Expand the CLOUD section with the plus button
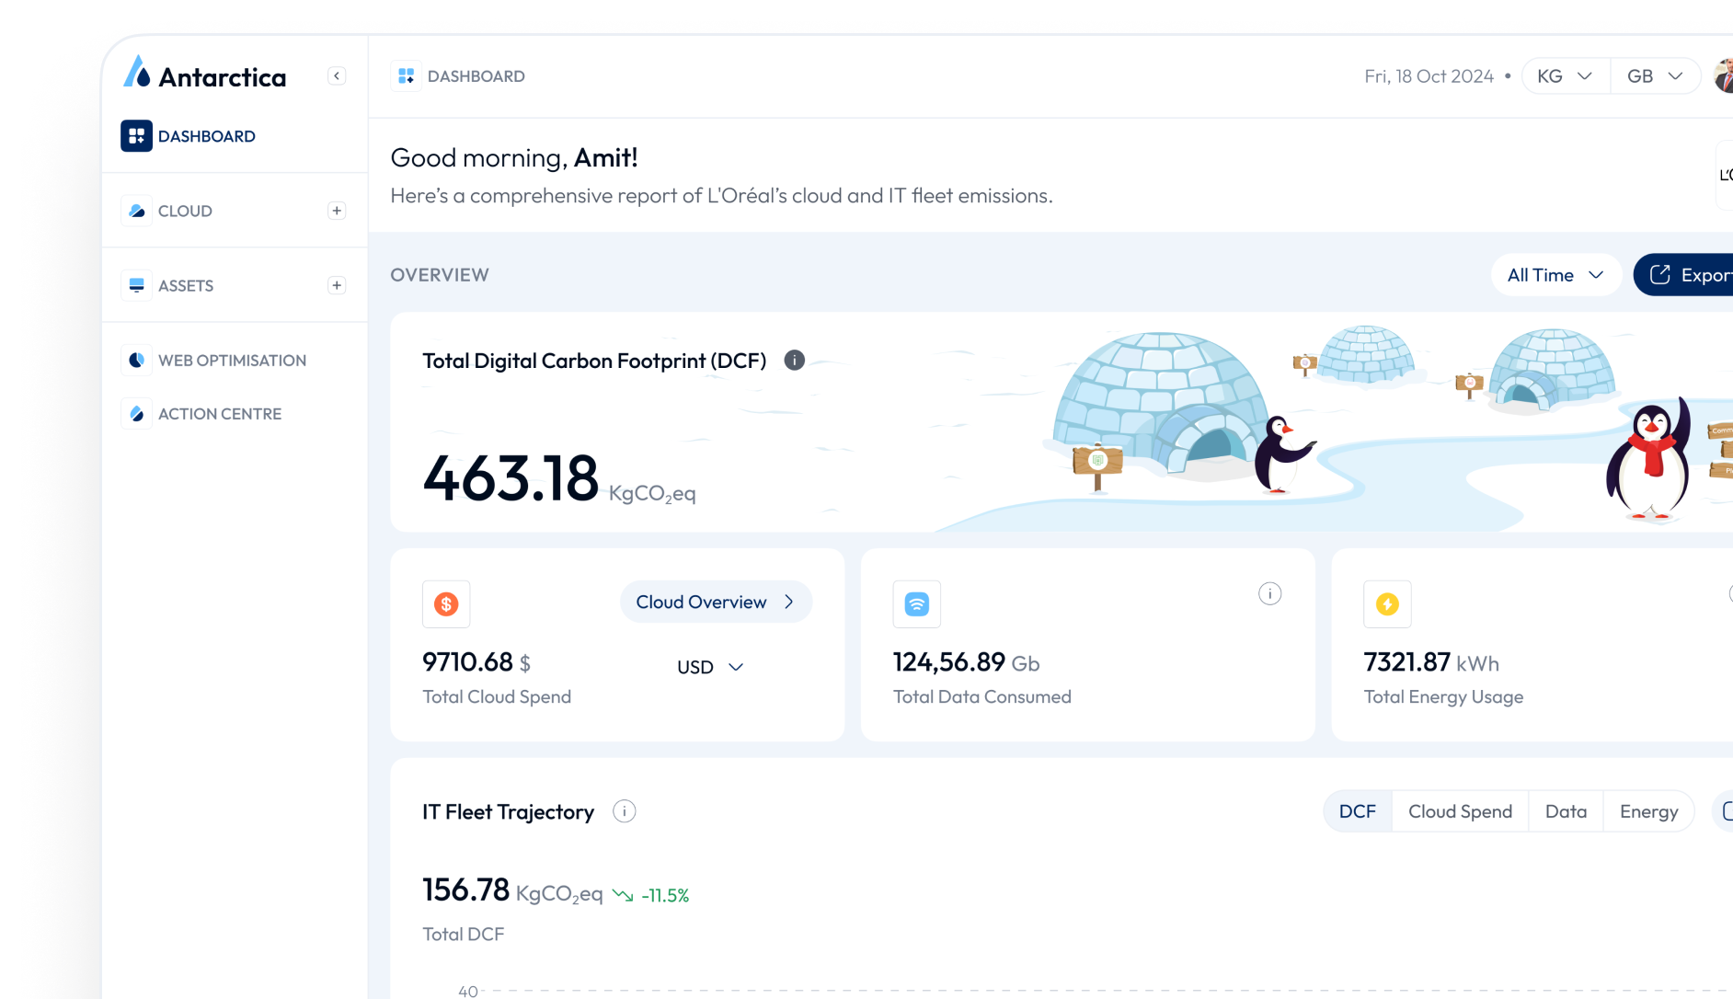 tap(337, 211)
